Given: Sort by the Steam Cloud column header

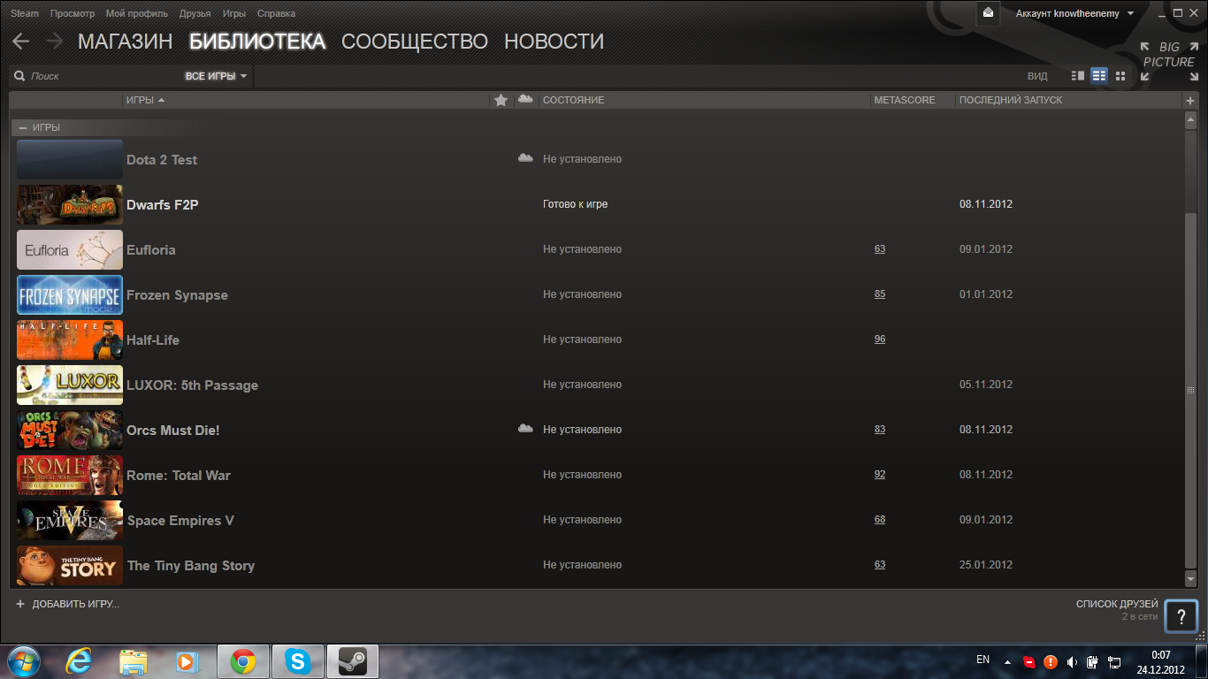Looking at the screenshot, I should coord(525,100).
